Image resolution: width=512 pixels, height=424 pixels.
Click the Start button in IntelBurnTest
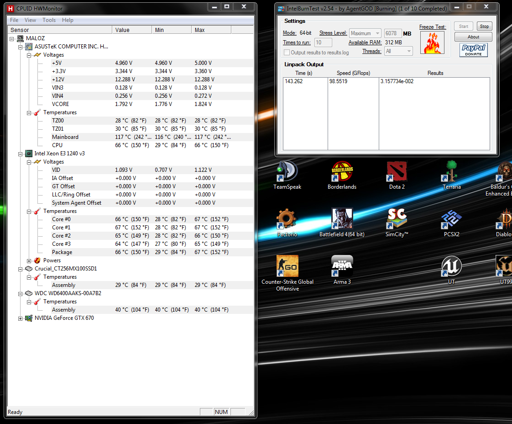point(463,26)
